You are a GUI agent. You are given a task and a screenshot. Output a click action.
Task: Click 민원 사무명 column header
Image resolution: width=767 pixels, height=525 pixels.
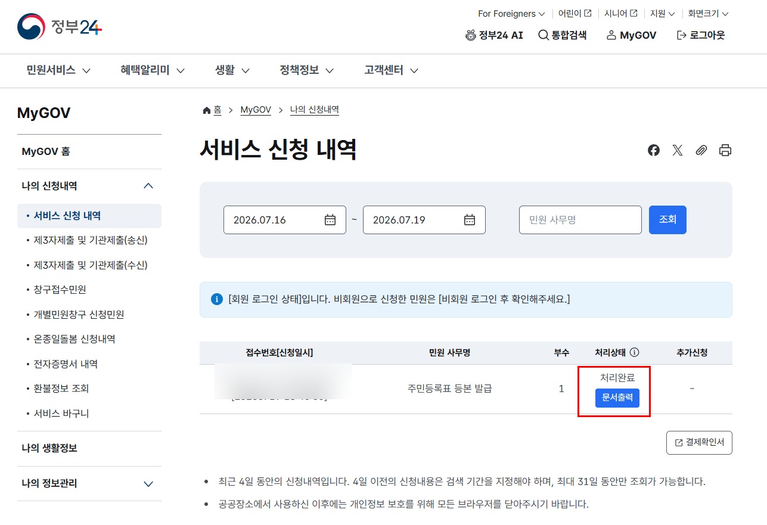(450, 352)
